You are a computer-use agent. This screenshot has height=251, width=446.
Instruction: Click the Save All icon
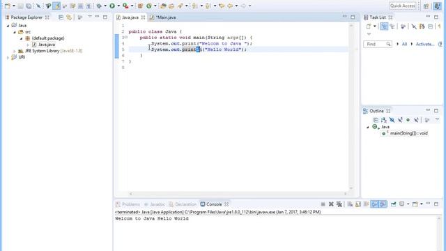29,6
